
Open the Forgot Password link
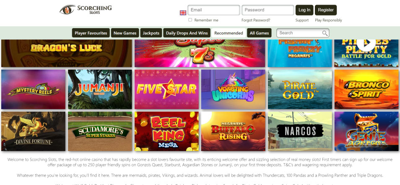256,20
